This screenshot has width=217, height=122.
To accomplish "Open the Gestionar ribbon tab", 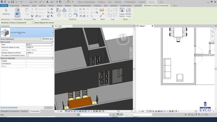I will pos(114,5).
